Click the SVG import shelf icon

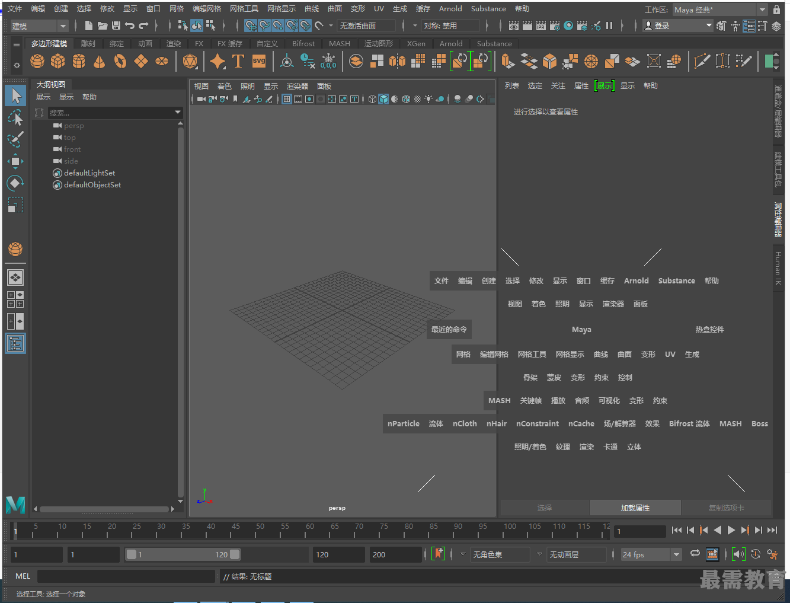(259, 61)
